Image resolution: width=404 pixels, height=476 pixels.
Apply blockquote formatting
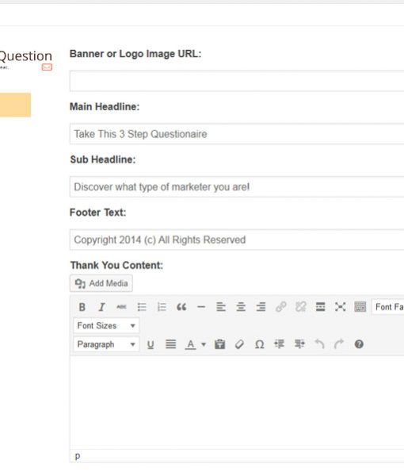point(181,307)
